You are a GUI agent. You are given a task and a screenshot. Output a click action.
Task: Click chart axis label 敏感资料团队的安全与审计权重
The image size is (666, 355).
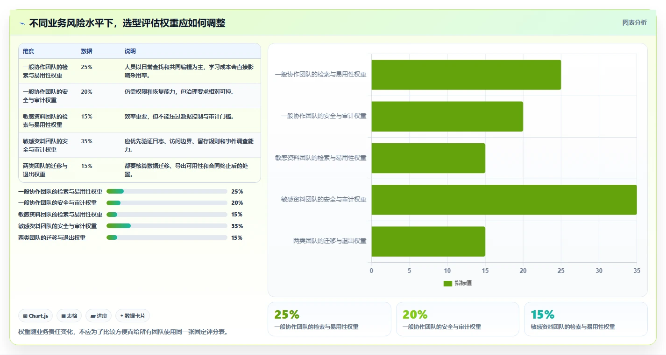pos(324,199)
